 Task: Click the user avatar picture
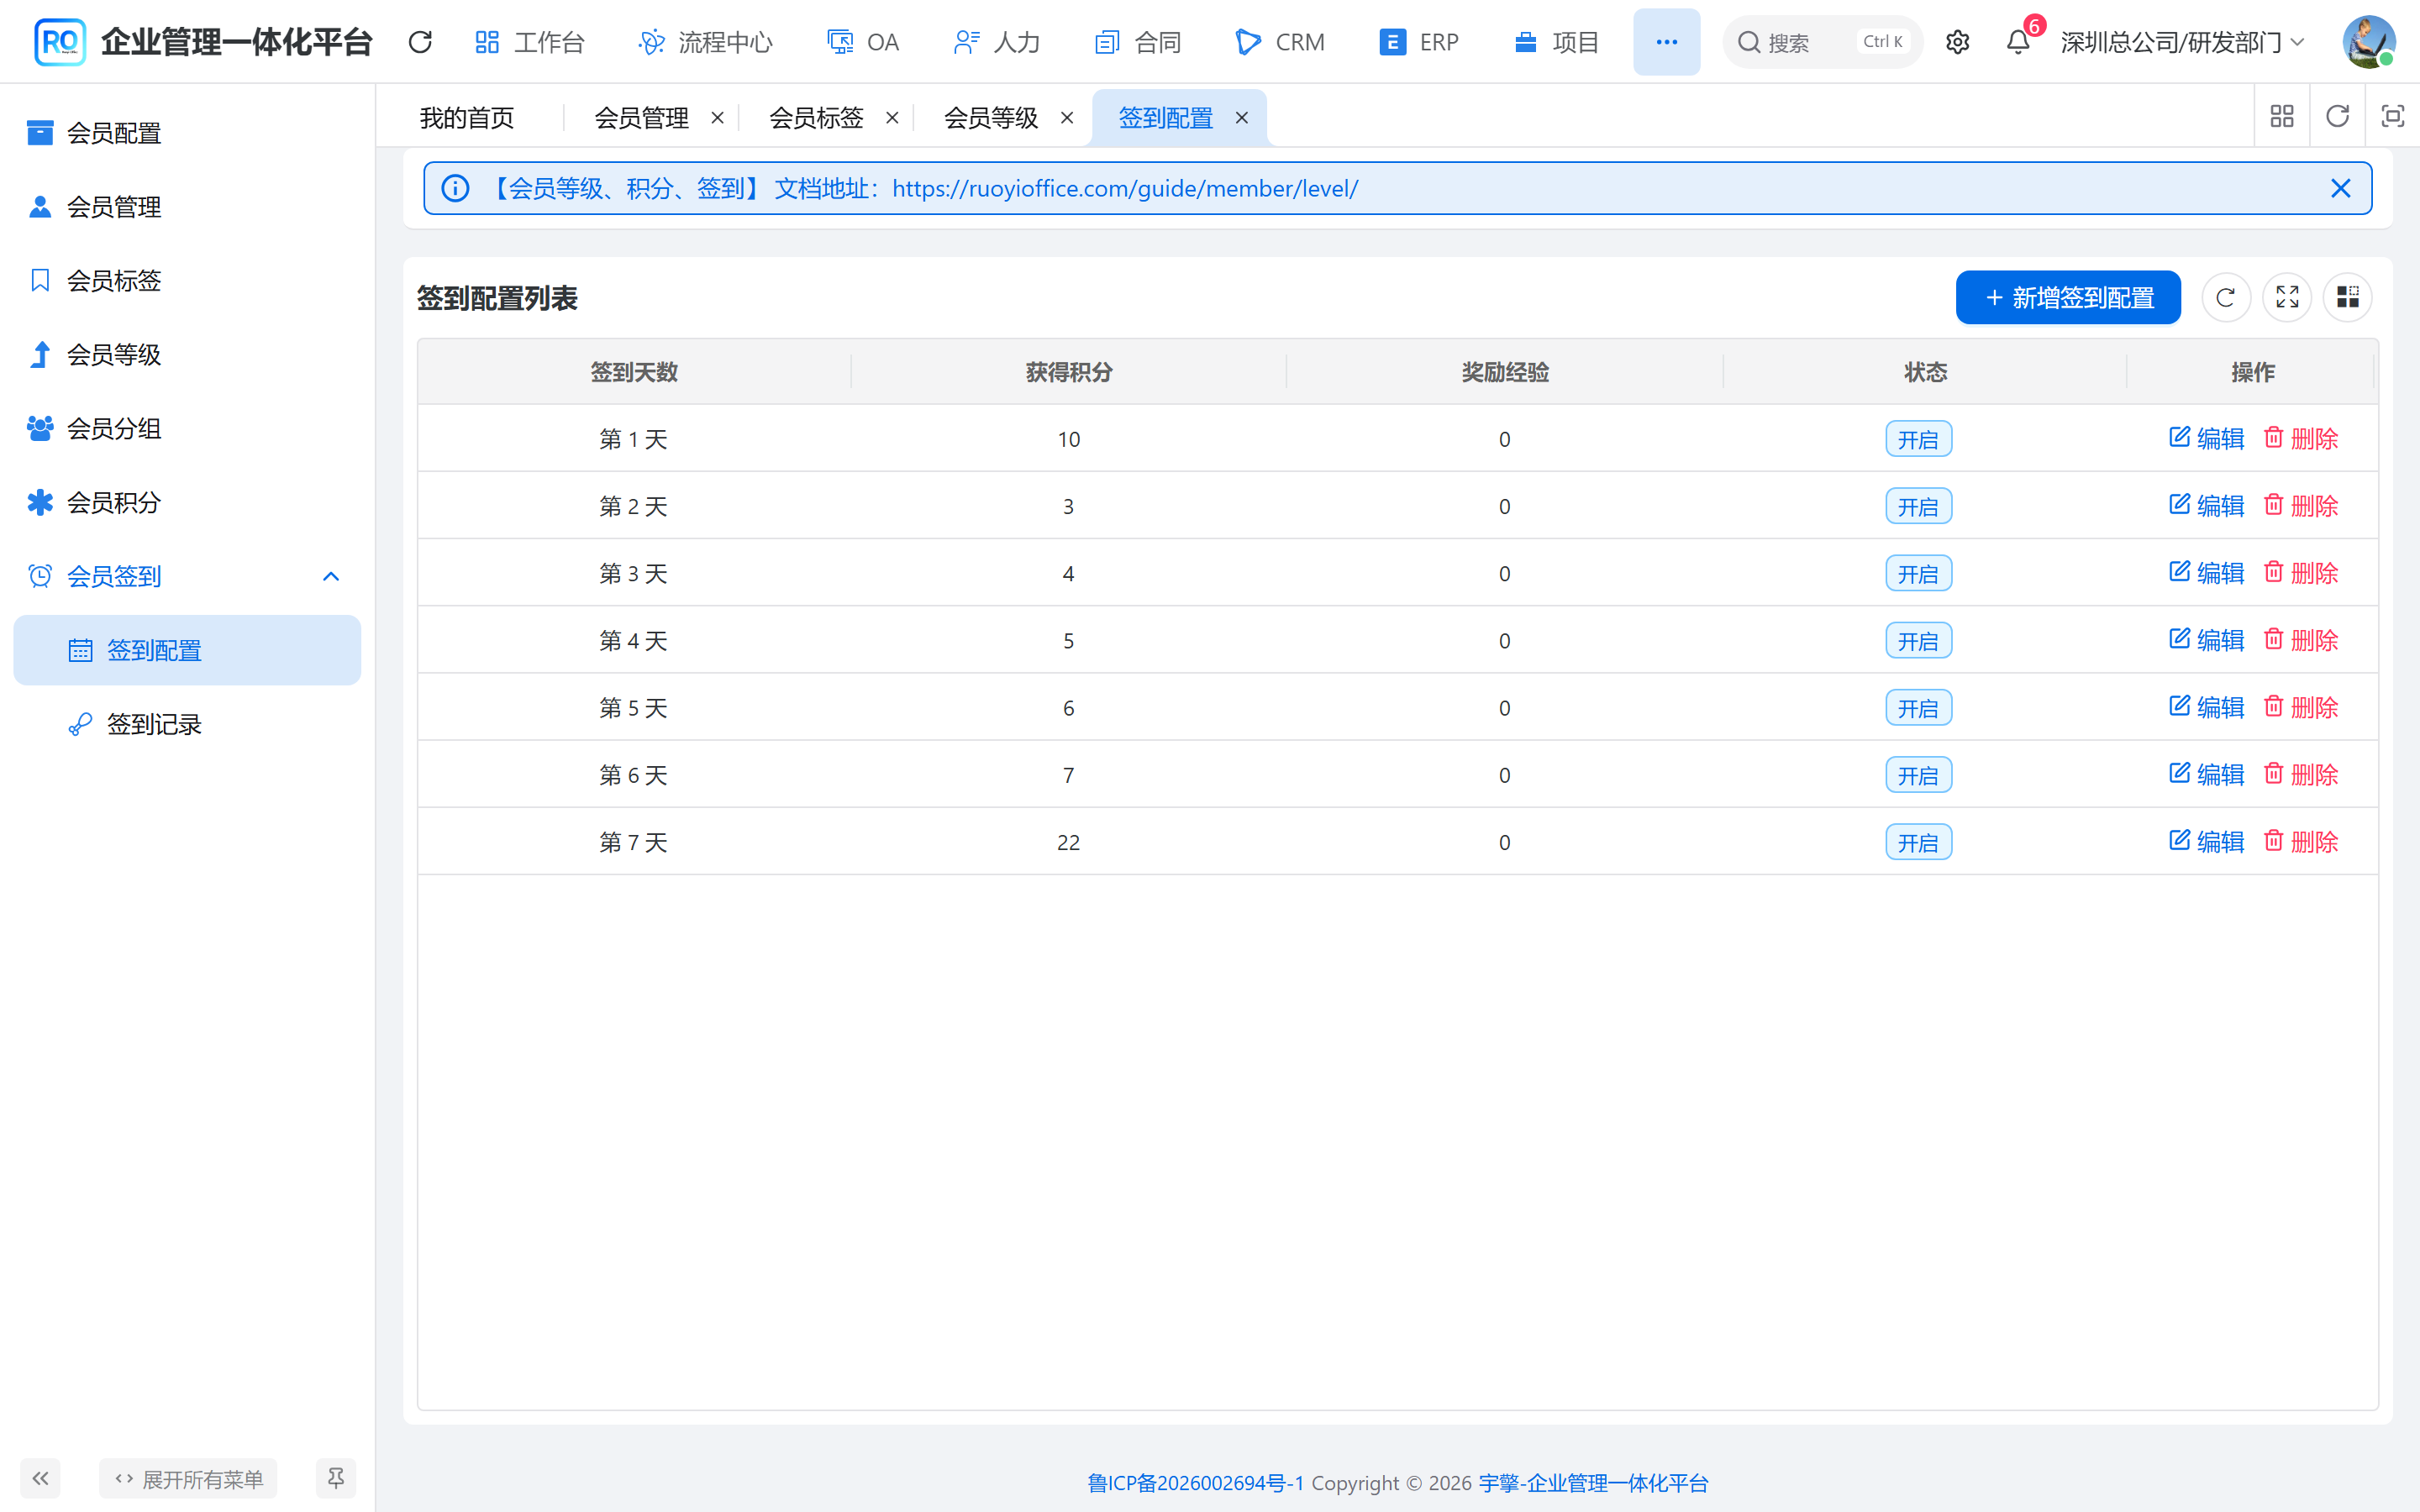[2368, 42]
